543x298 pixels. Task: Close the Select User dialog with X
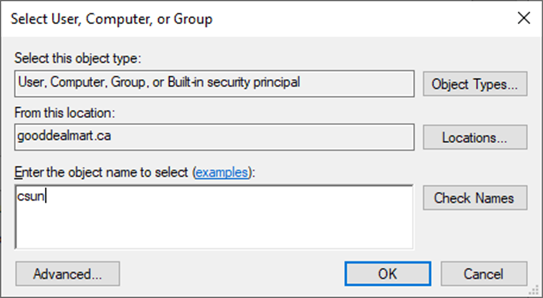click(x=524, y=18)
